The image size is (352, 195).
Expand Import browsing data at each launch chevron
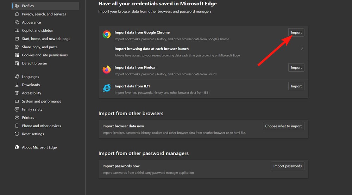302,49
